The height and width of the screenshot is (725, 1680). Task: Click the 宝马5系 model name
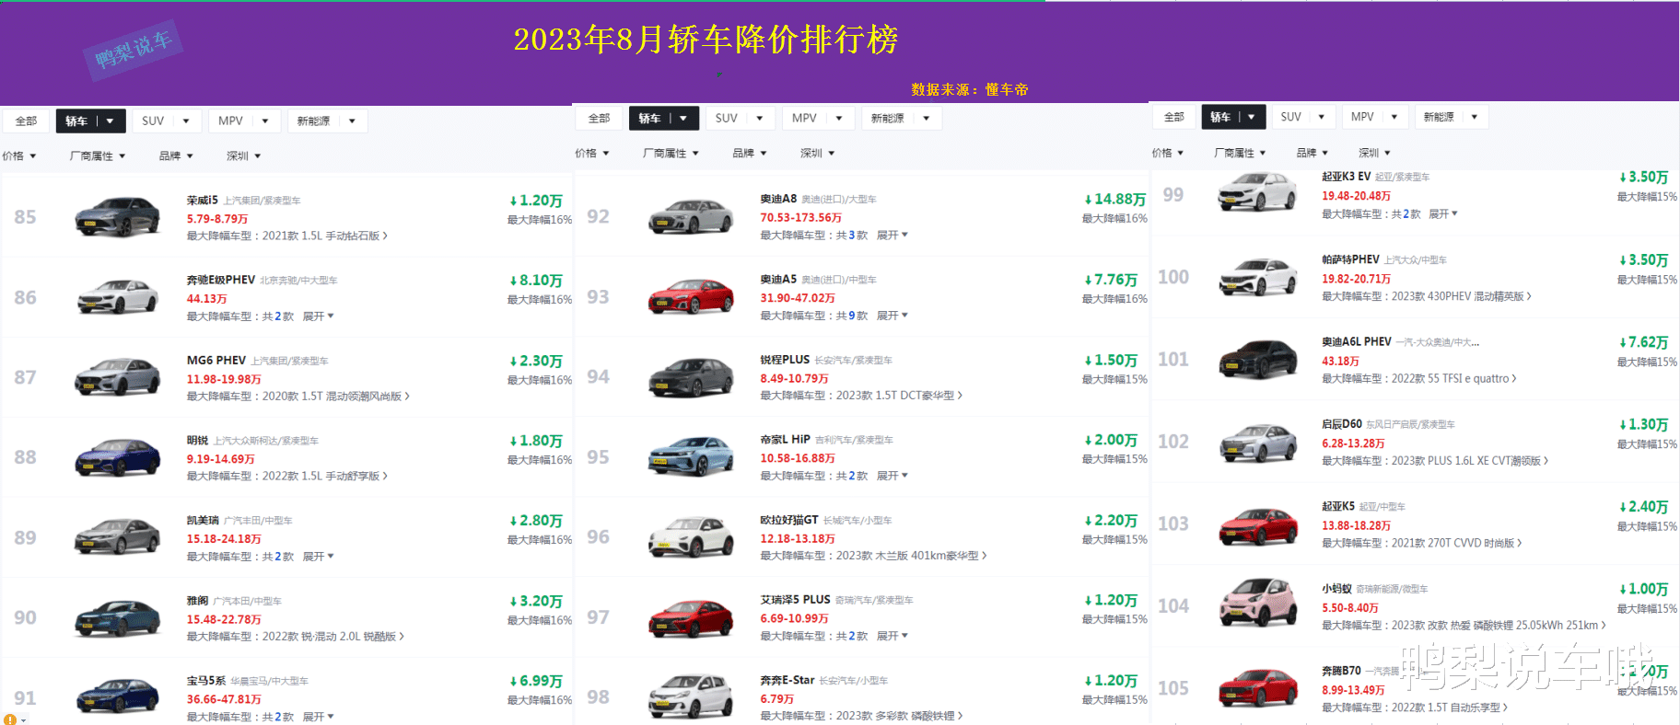pos(206,681)
